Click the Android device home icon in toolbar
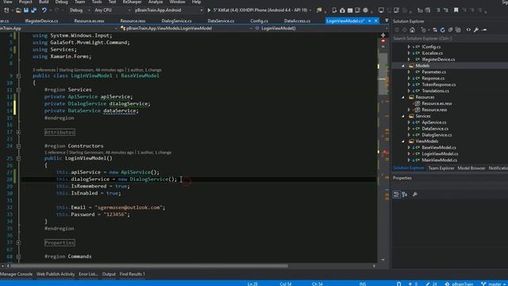 click(x=342, y=10)
